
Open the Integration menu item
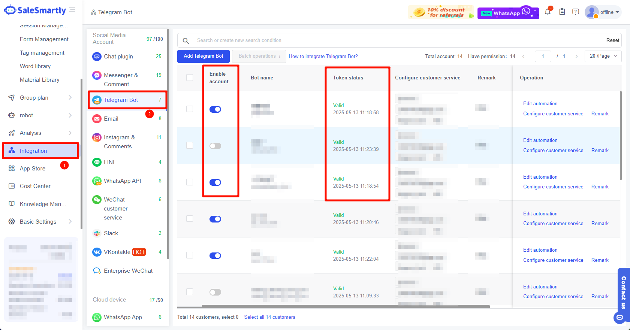pyautogui.click(x=33, y=151)
